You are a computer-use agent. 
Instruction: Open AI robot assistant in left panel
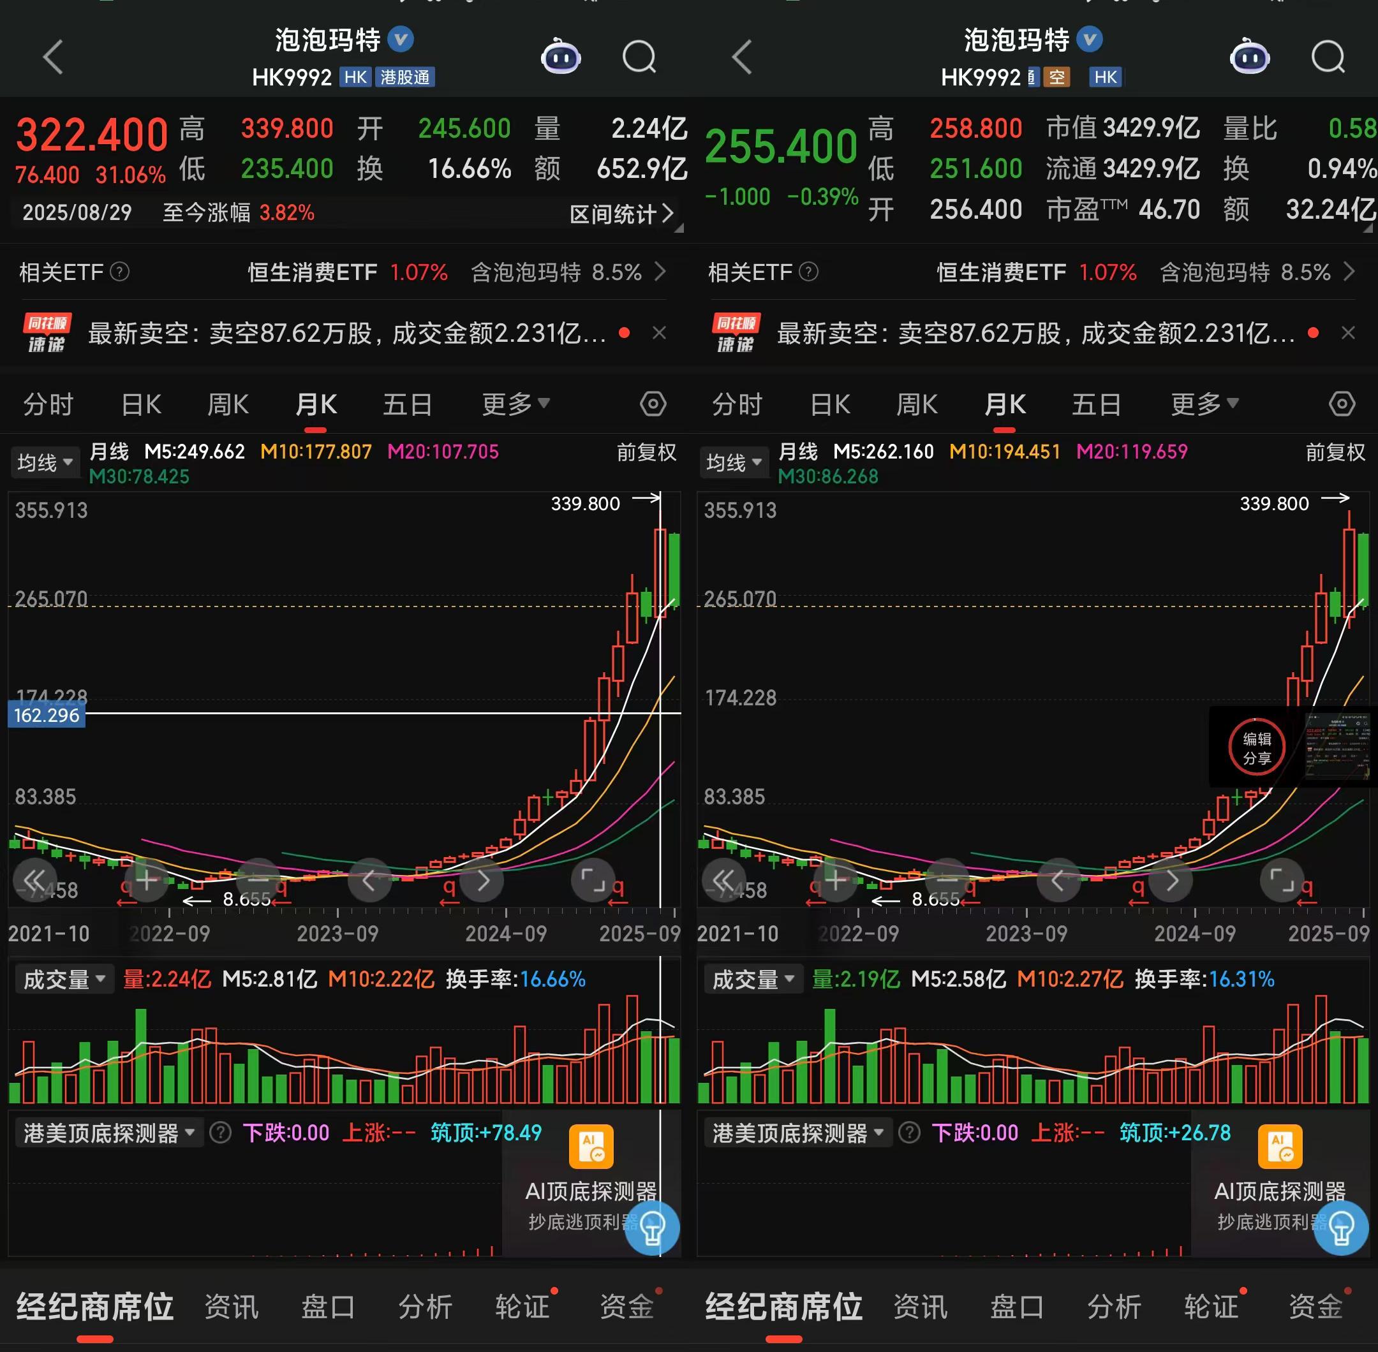coord(561,57)
